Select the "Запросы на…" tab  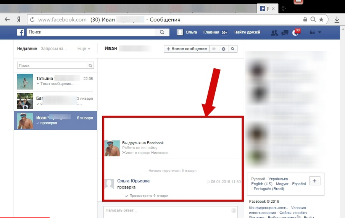(54, 48)
